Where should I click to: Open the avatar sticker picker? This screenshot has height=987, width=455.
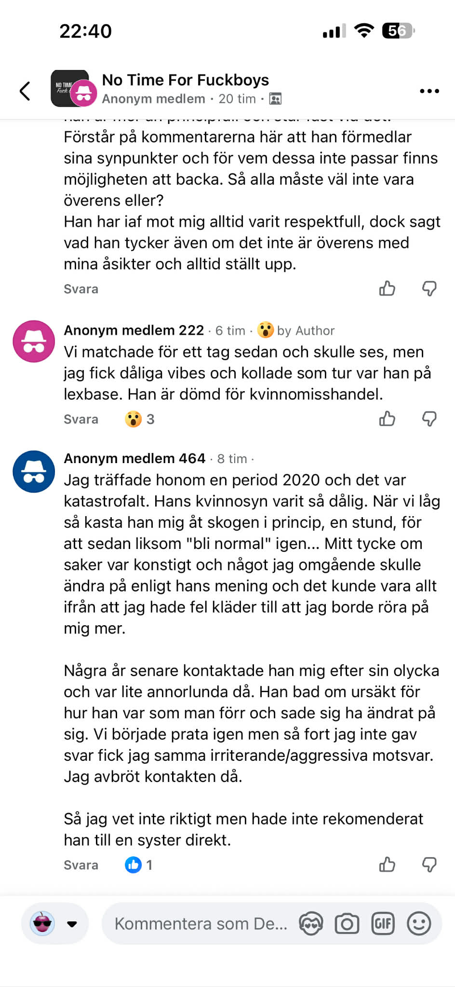[311, 924]
